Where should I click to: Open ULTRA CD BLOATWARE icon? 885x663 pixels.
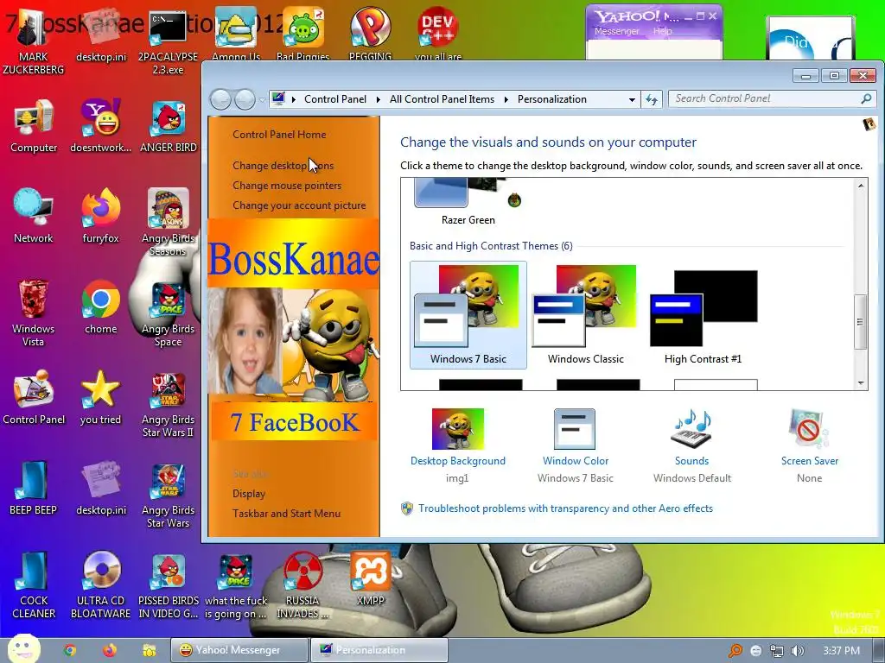point(100,585)
